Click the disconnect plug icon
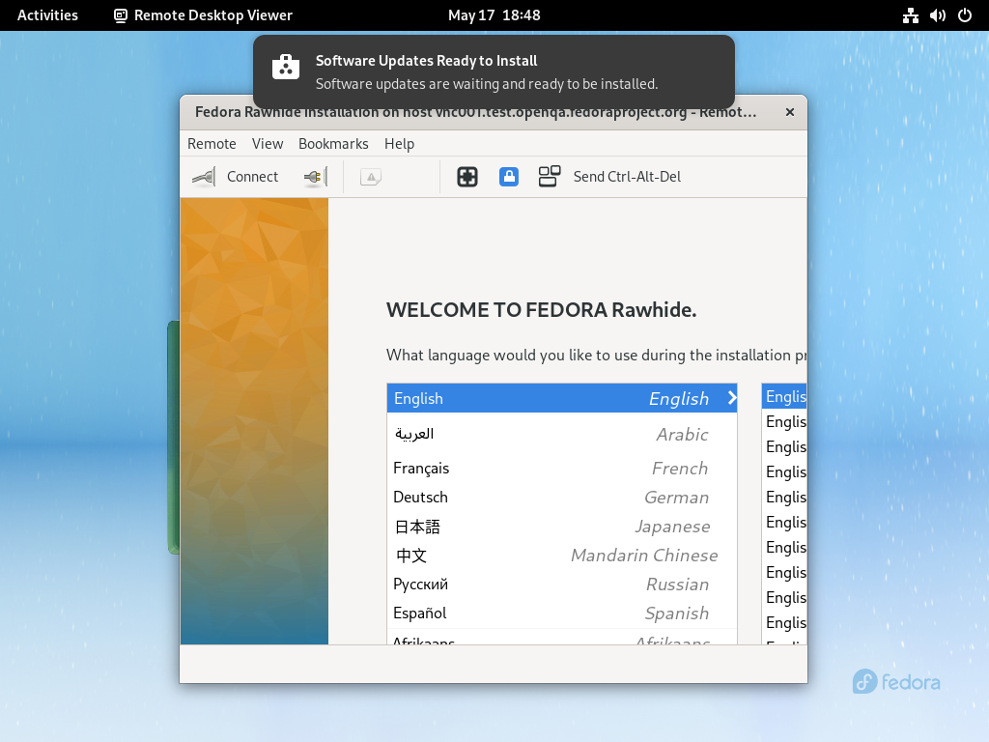989x742 pixels. (x=316, y=177)
